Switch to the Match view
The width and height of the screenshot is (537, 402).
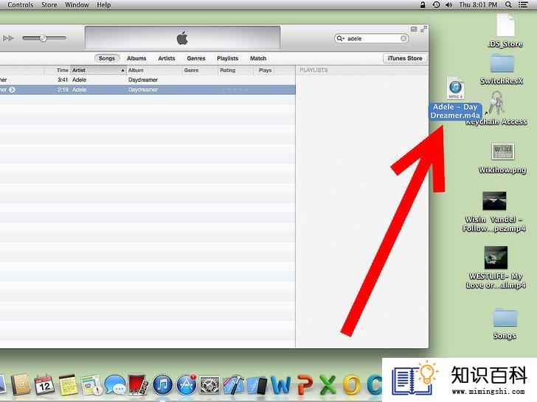click(x=258, y=58)
